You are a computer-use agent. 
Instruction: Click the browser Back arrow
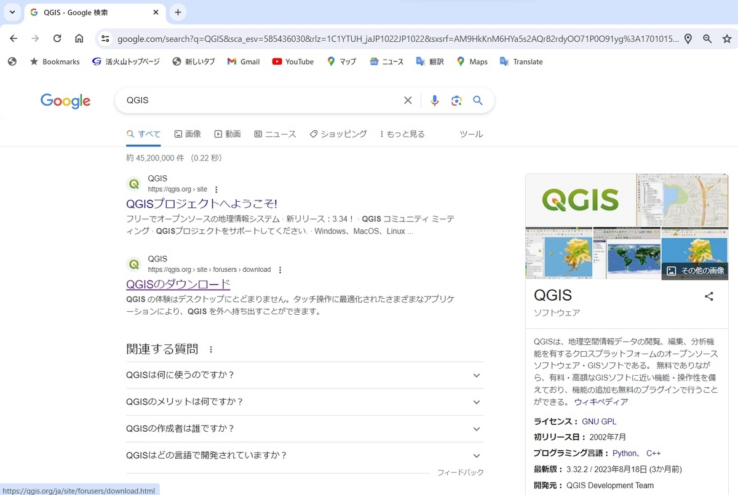pos(14,39)
